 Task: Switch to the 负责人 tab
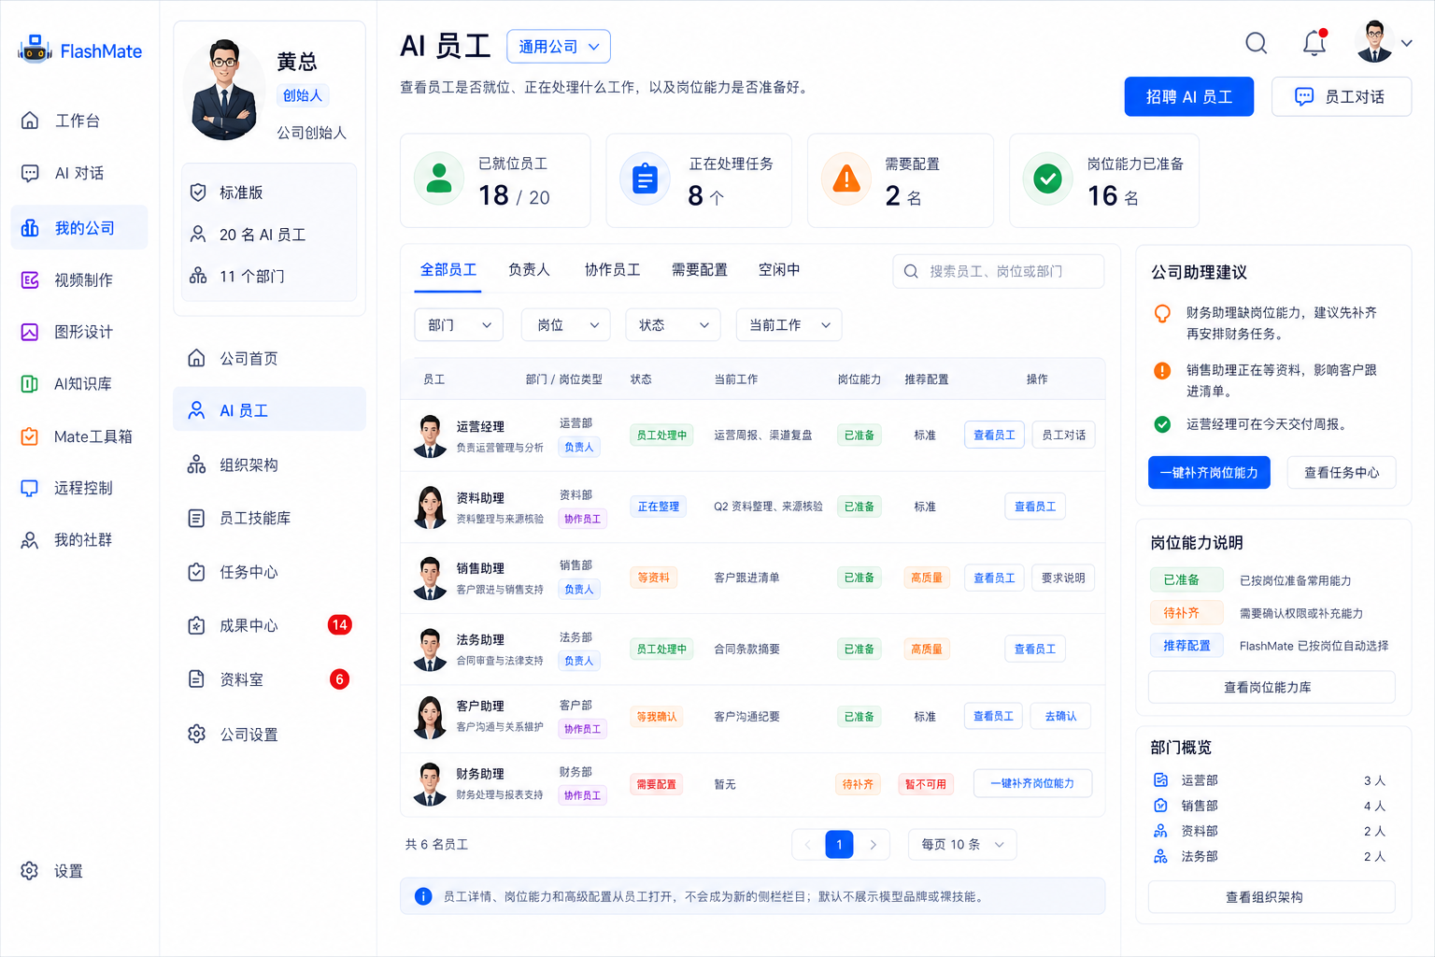[x=529, y=270]
